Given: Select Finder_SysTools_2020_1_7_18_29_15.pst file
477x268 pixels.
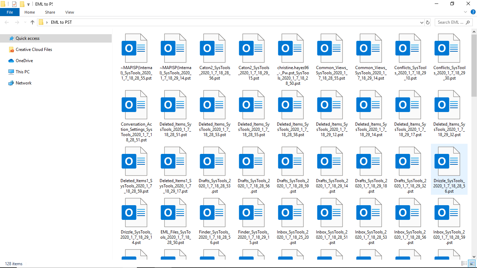Looking at the screenshot, I should (253, 221).
